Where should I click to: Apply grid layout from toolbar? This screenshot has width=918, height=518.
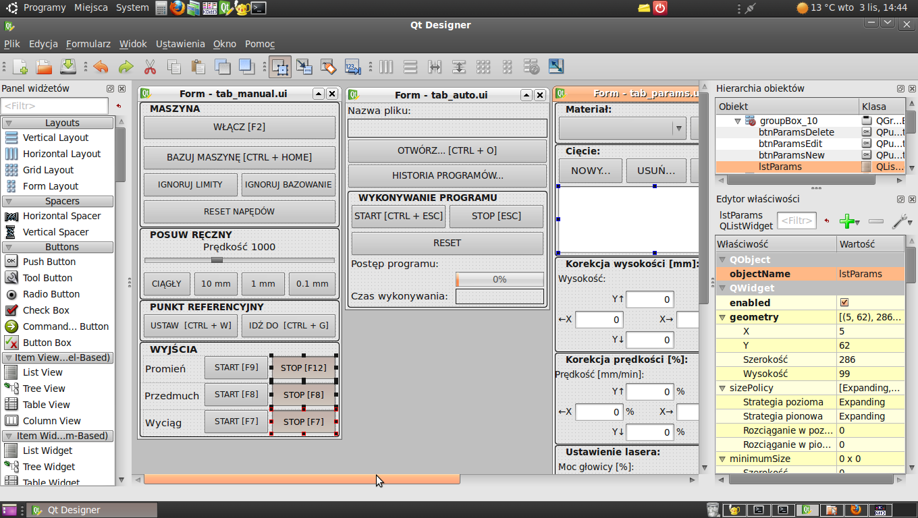pos(483,67)
